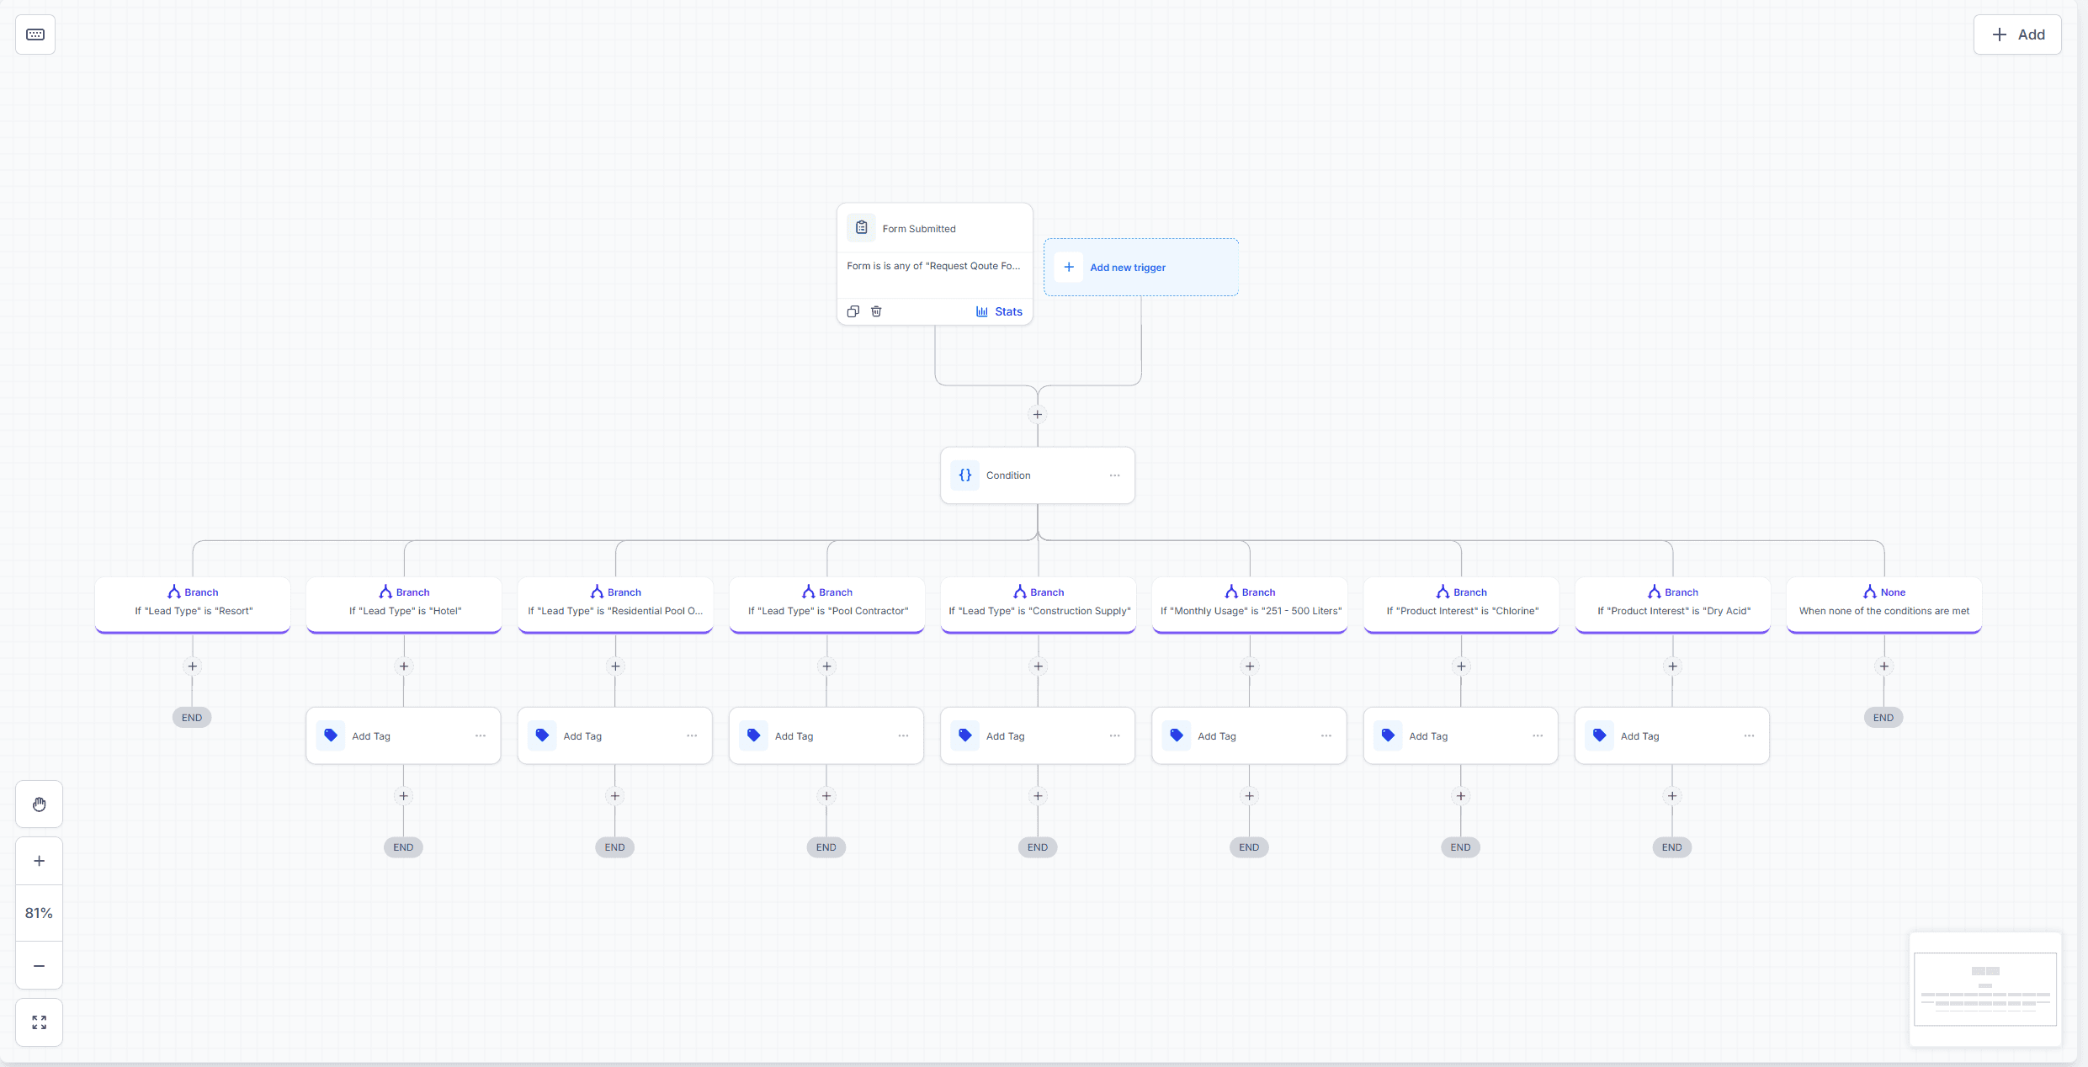Click the Condition curly braces icon
Image resolution: width=2088 pixels, height=1067 pixels.
tap(965, 475)
